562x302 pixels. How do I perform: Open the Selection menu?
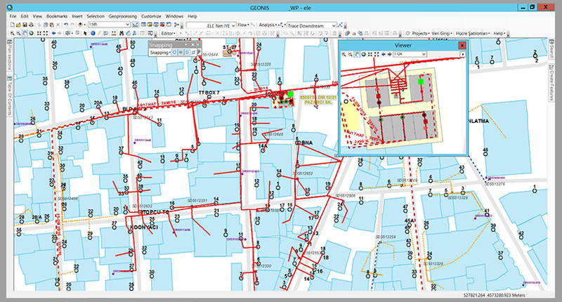[96, 16]
